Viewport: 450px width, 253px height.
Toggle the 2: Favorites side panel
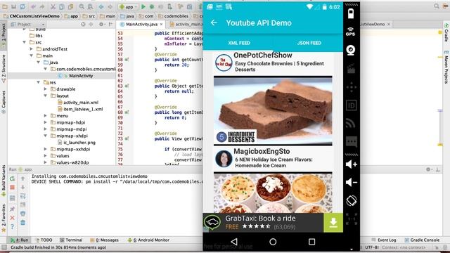tap(4, 218)
